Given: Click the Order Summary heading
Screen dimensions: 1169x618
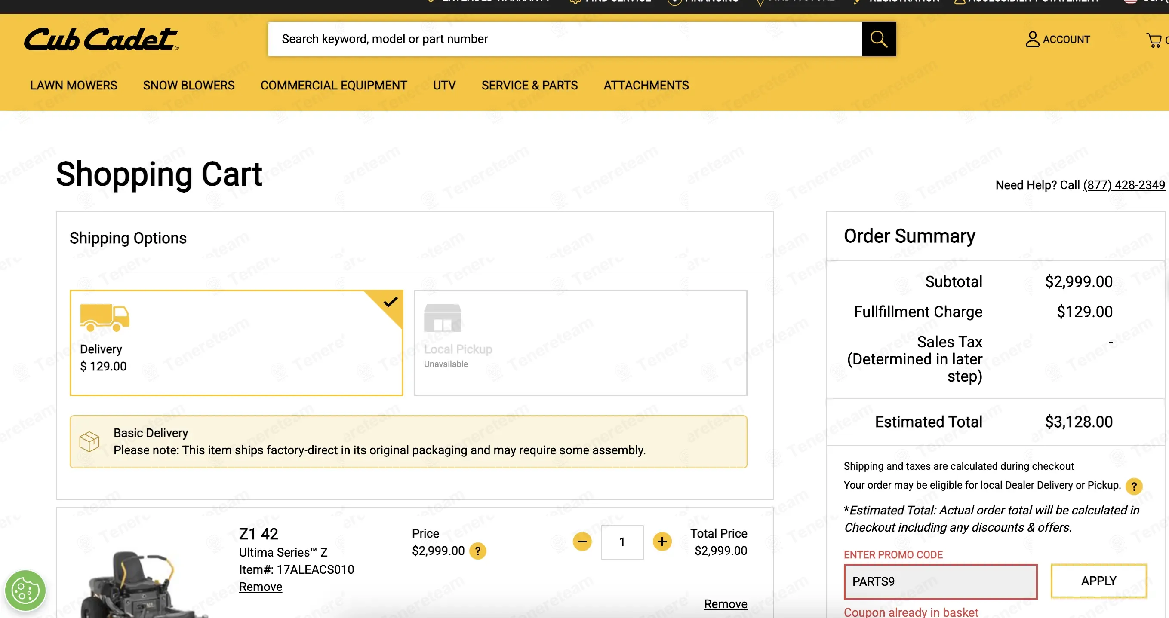Looking at the screenshot, I should 909,236.
